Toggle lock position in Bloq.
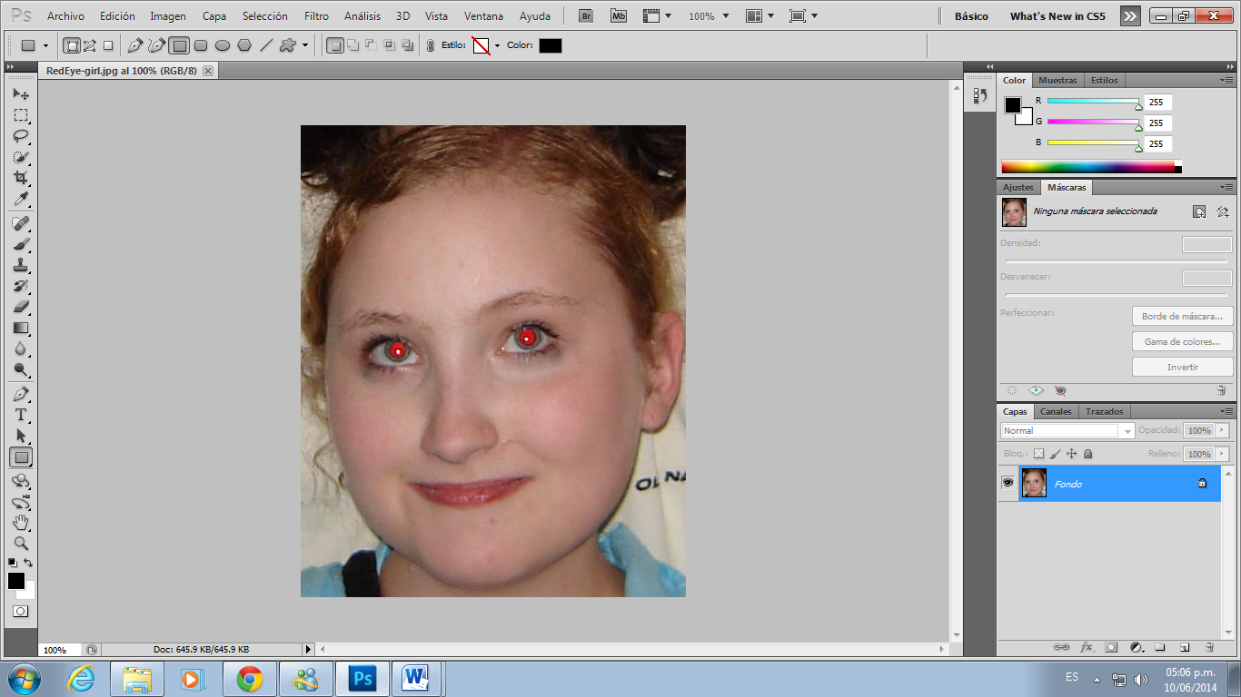1241x697 pixels. [x=1071, y=454]
